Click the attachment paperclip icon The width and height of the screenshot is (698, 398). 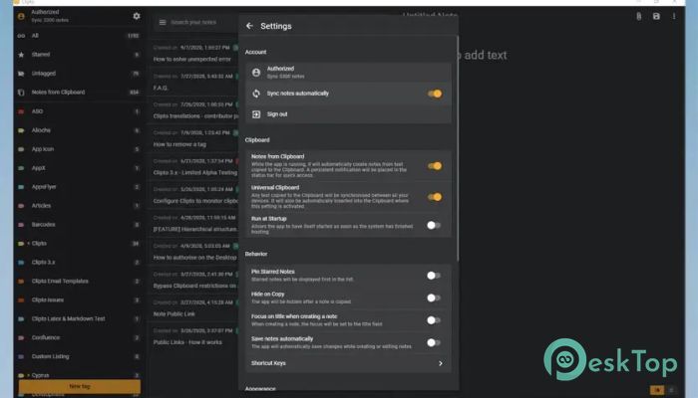[x=638, y=17]
